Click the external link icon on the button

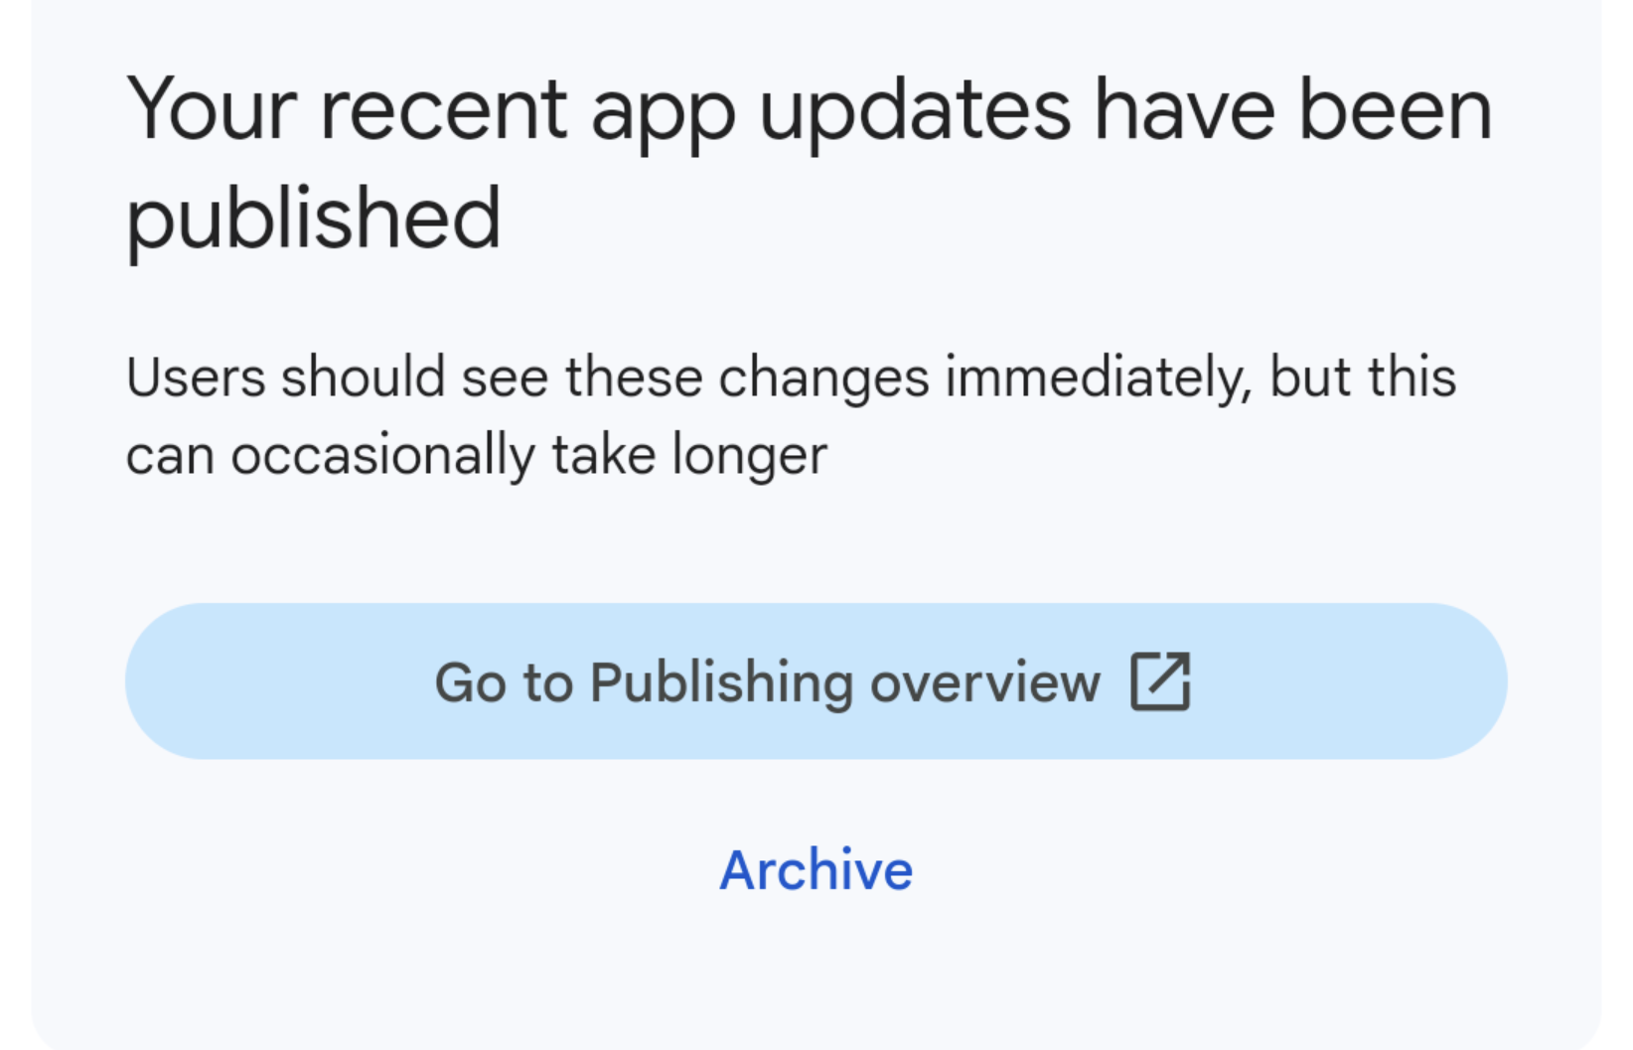click(1160, 681)
